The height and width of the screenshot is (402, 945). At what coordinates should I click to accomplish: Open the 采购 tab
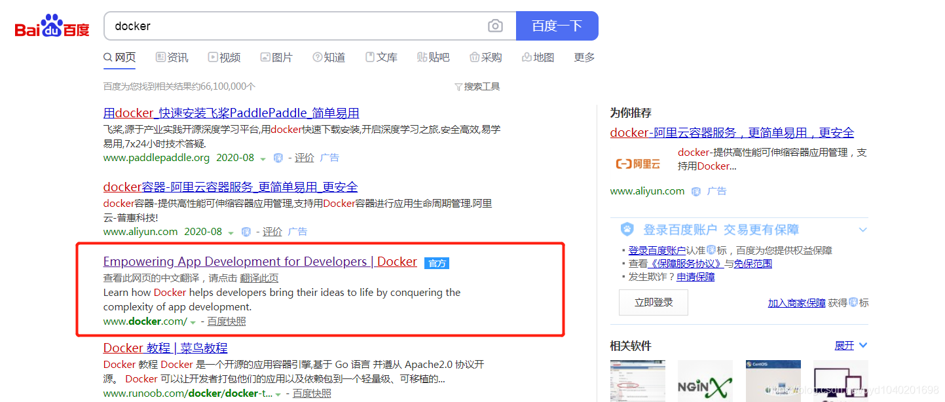pos(486,58)
